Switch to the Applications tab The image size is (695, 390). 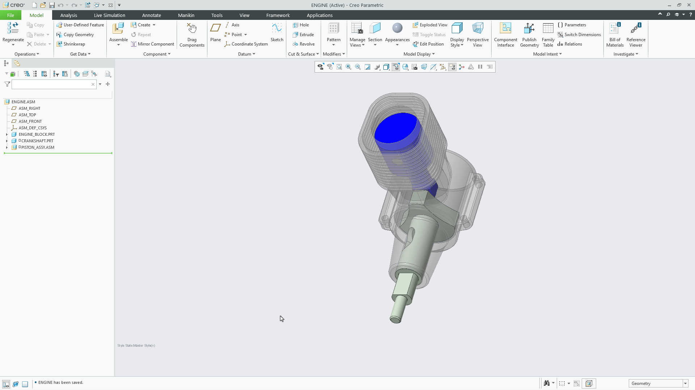320,15
